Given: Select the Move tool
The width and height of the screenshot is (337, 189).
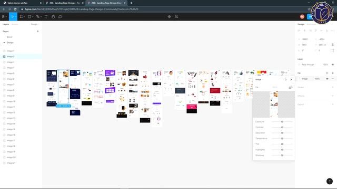Looking at the screenshot, I should click(12, 16).
